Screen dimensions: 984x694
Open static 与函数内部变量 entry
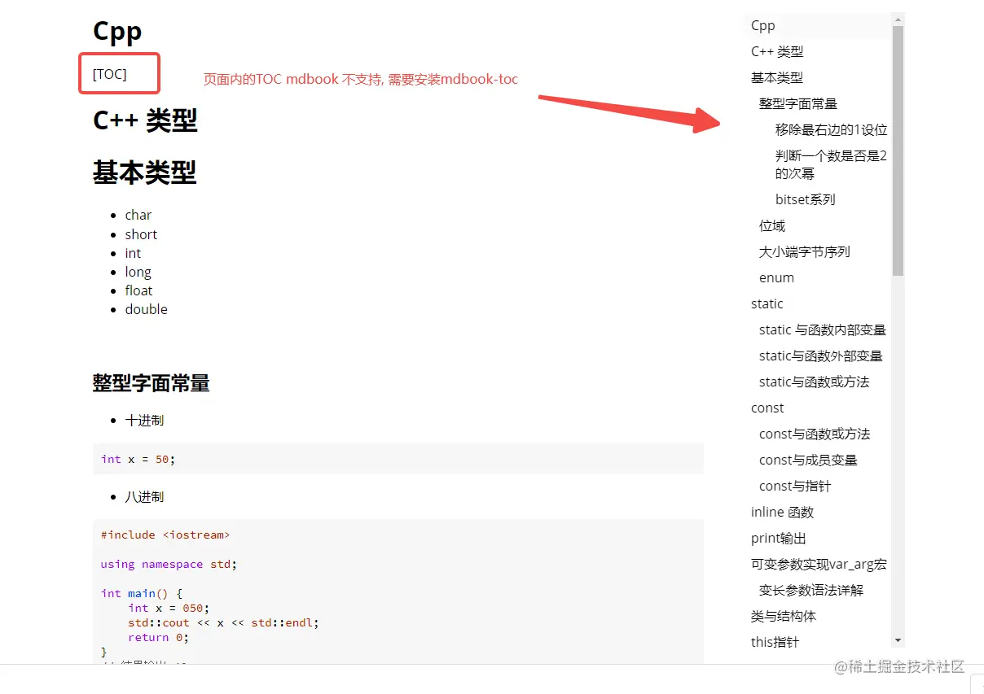pos(824,330)
